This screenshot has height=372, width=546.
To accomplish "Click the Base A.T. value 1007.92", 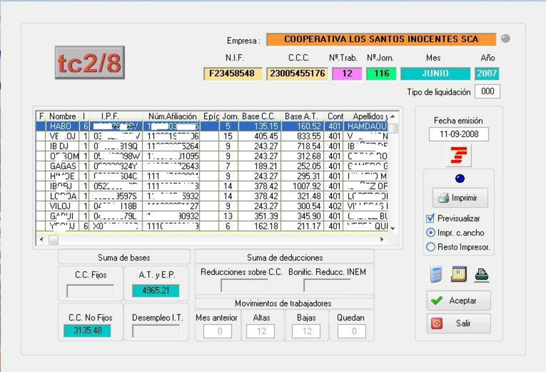I will (307, 186).
